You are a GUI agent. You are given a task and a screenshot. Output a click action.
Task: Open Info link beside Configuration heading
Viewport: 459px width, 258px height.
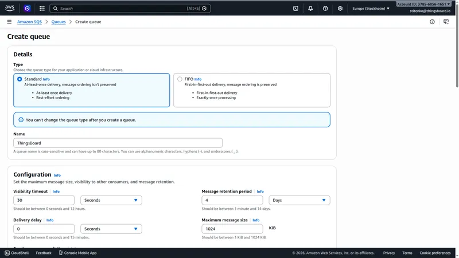coord(57,175)
